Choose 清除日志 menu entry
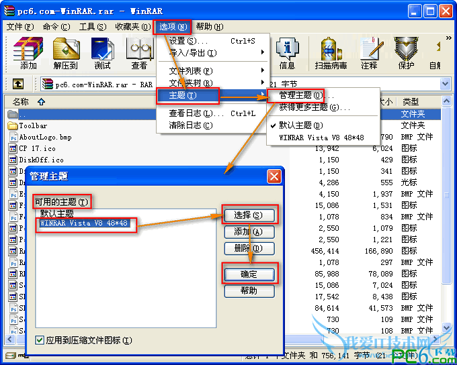 tap(212, 125)
